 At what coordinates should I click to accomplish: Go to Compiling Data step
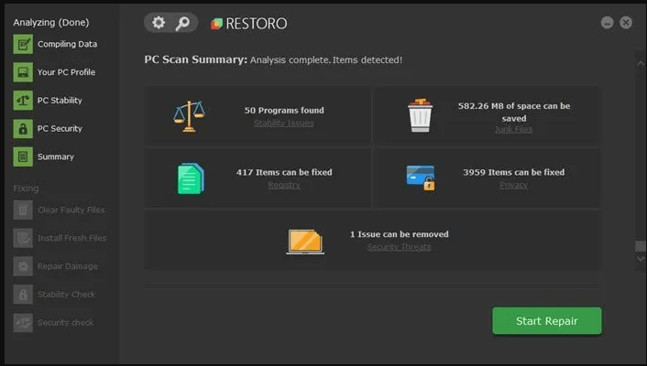click(x=67, y=44)
